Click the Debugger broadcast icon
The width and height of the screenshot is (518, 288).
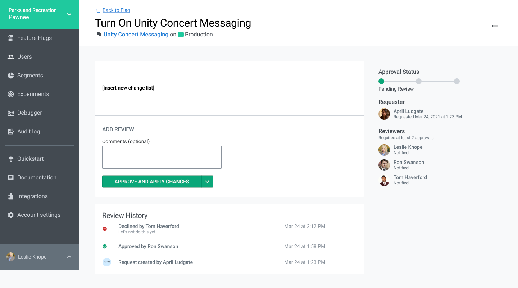point(11,113)
